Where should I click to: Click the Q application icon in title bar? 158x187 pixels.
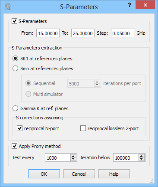click(8, 7)
